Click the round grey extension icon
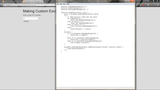The image size is (160, 90). (148, 5)
